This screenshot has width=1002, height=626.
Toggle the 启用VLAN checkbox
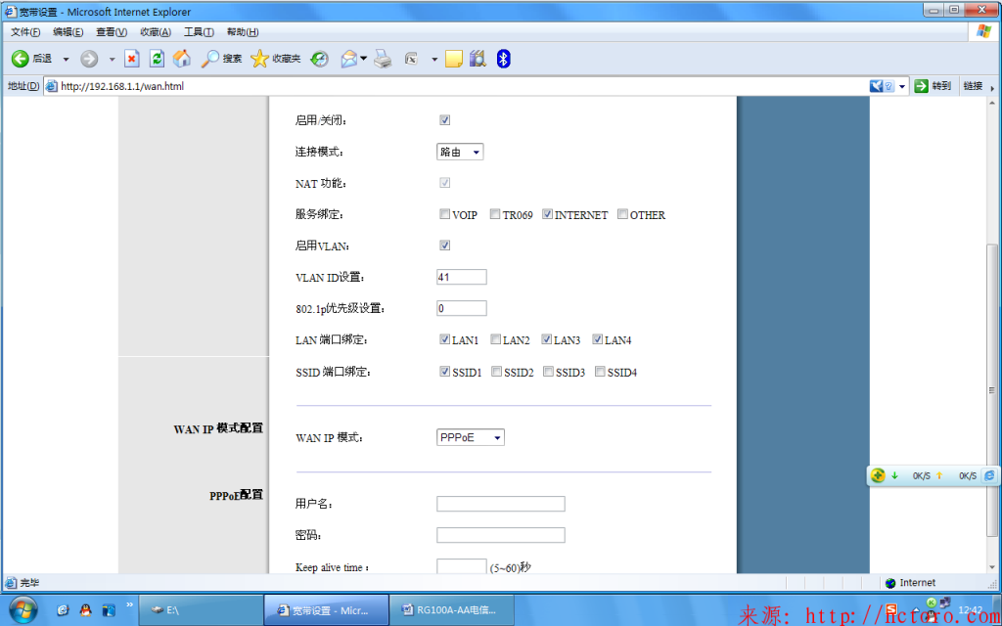click(x=445, y=246)
